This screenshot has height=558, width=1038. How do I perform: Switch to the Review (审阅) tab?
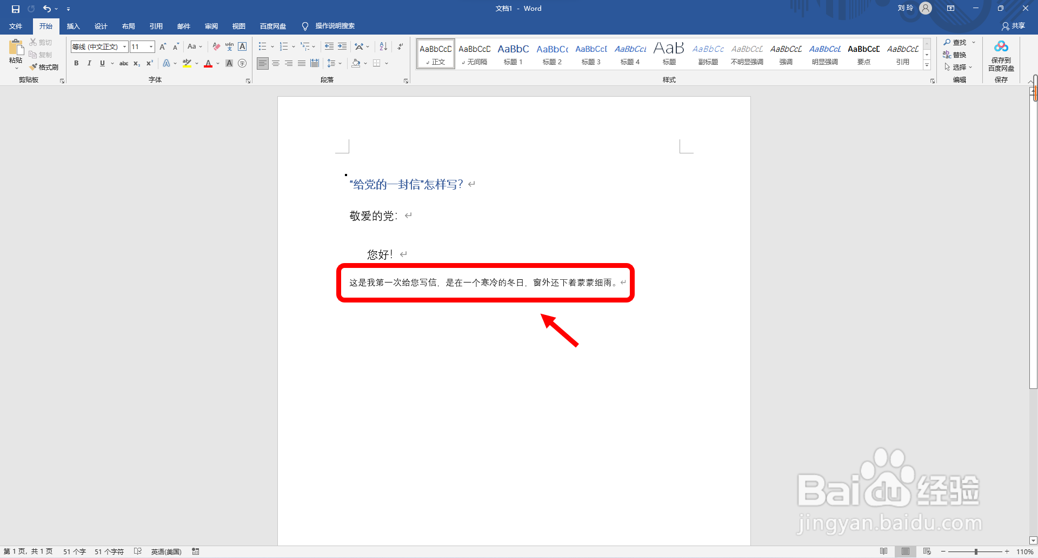(x=211, y=26)
